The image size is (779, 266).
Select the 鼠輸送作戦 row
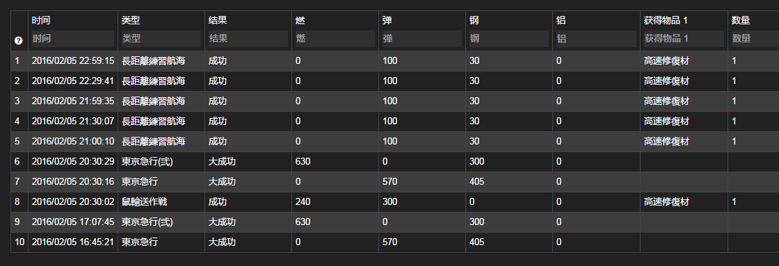tap(395, 202)
